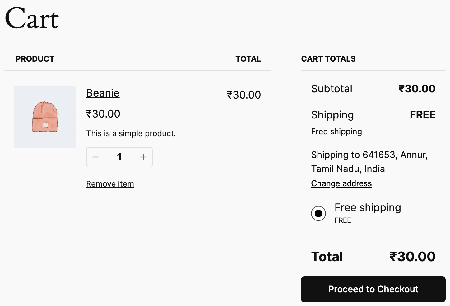Viewport: 450px width, 306px height.
Task: Proceed to Checkout
Action: (x=373, y=289)
